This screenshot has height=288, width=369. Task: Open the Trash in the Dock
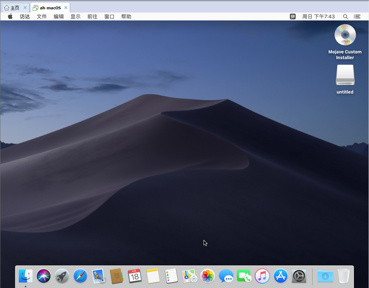[x=344, y=276]
